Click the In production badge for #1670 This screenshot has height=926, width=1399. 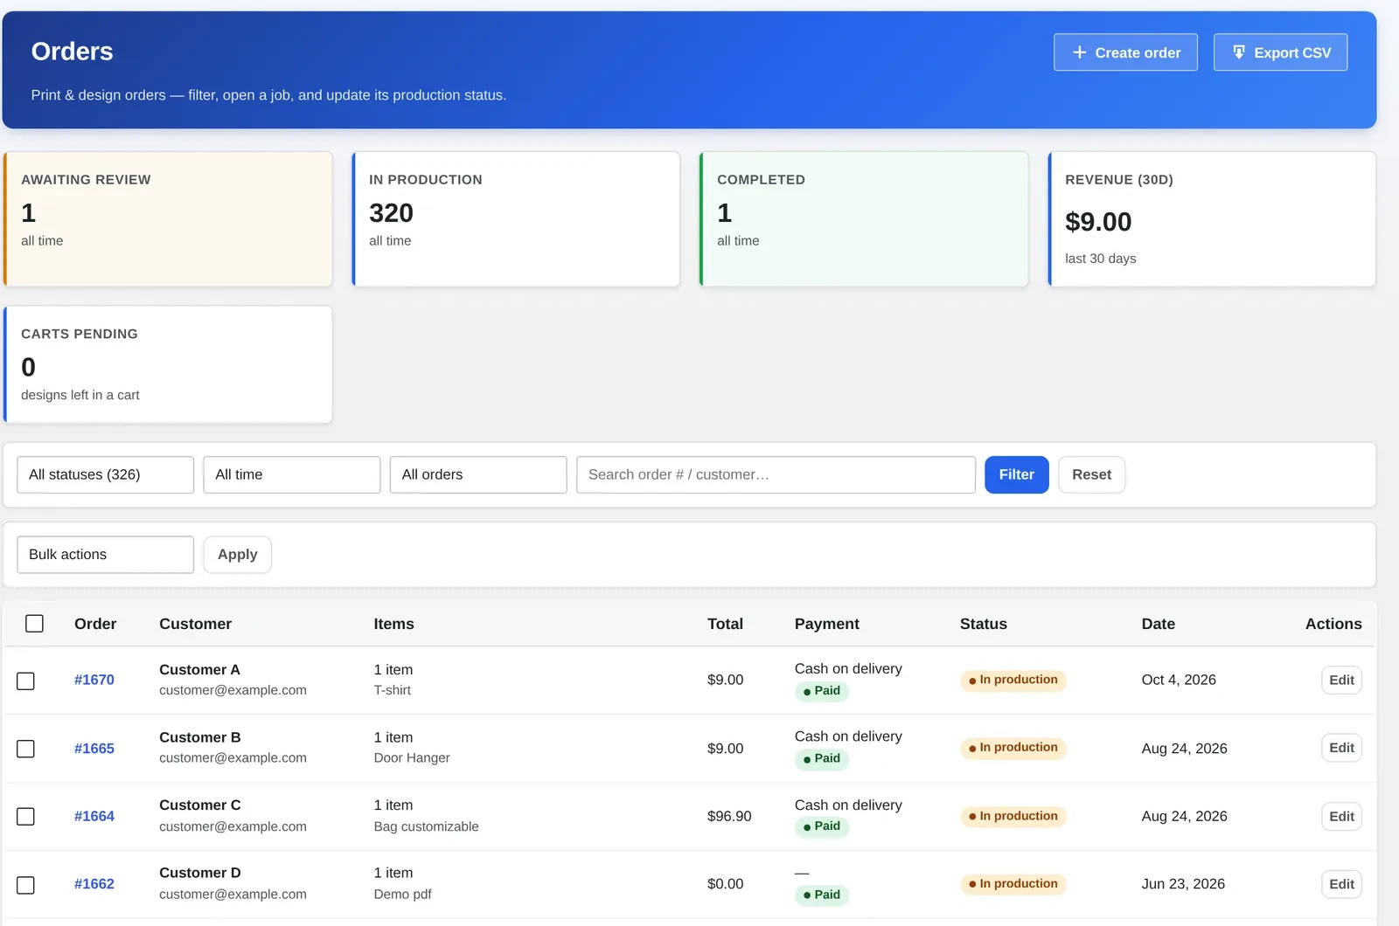pyautogui.click(x=1013, y=680)
